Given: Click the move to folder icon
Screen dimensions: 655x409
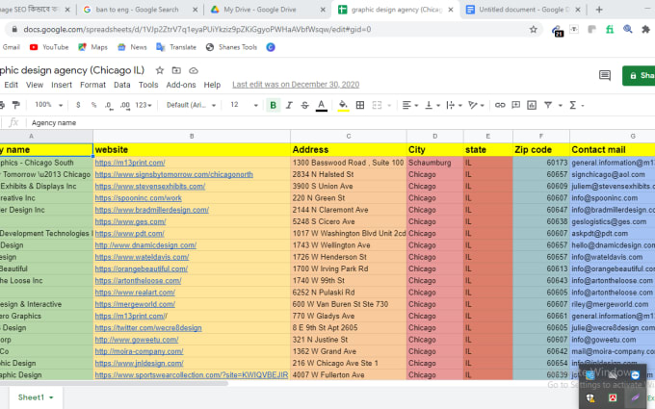Looking at the screenshot, I should [x=176, y=70].
